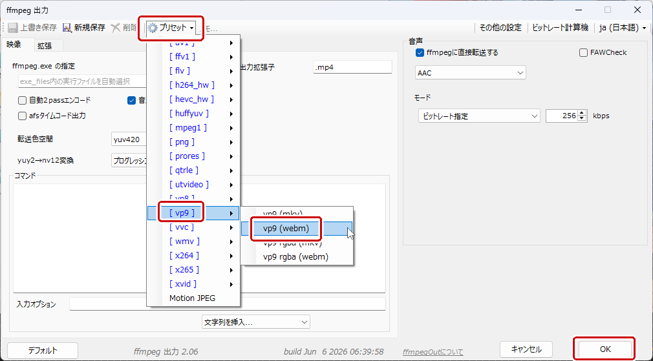653x361 pixels.
Task: Expand the [ png ] preset submenu
Action: 193,142
